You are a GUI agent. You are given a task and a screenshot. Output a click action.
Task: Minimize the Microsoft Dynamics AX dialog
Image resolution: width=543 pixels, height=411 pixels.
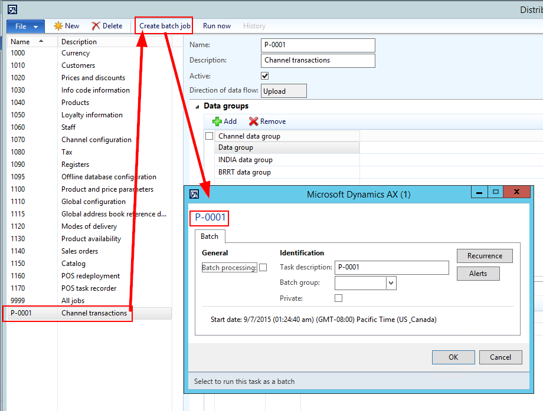(479, 192)
